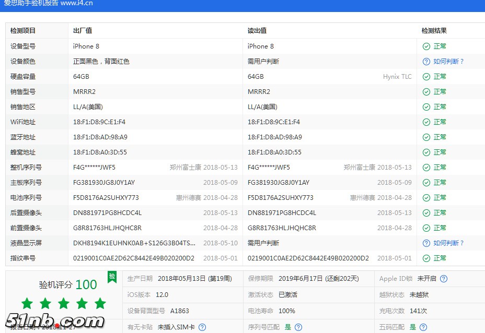Click the green 验 badge on score panel

(112, 276)
